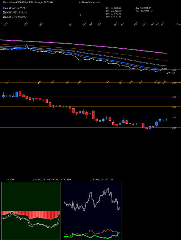Screen dimensions: 181x240
Task: Click the 'Avg V: 0.001 M' volume text
Action: point(144,8)
